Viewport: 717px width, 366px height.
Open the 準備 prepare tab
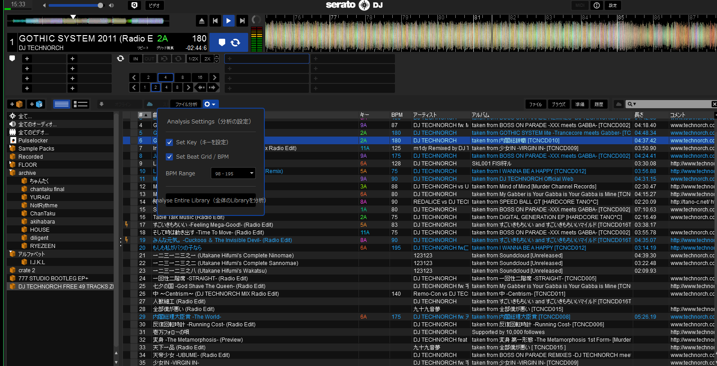[580, 104]
